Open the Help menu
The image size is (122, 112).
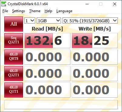pos(48,11)
